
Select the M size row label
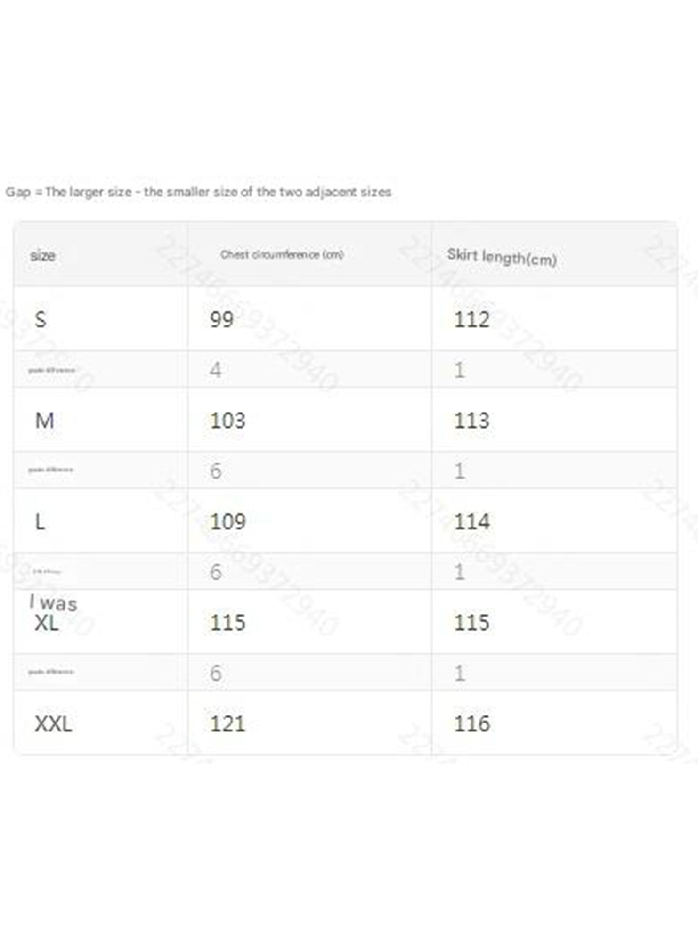(x=44, y=420)
